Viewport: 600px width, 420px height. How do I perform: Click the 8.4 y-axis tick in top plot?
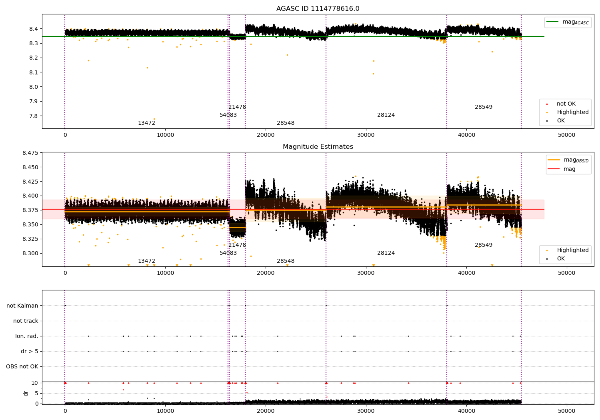coord(34,29)
